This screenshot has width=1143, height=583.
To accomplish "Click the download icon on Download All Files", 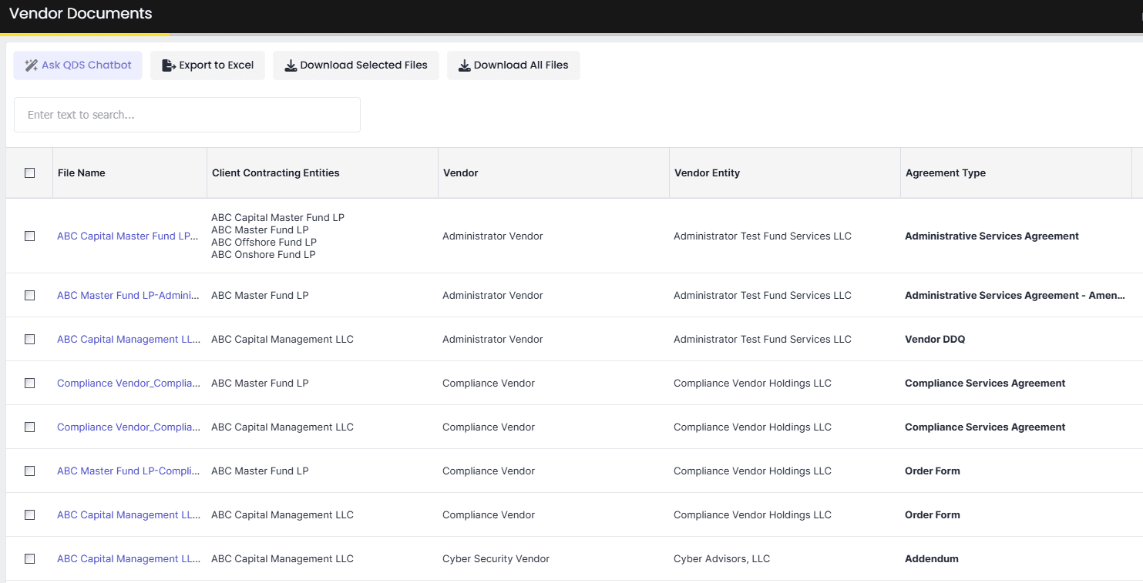I will [x=465, y=65].
